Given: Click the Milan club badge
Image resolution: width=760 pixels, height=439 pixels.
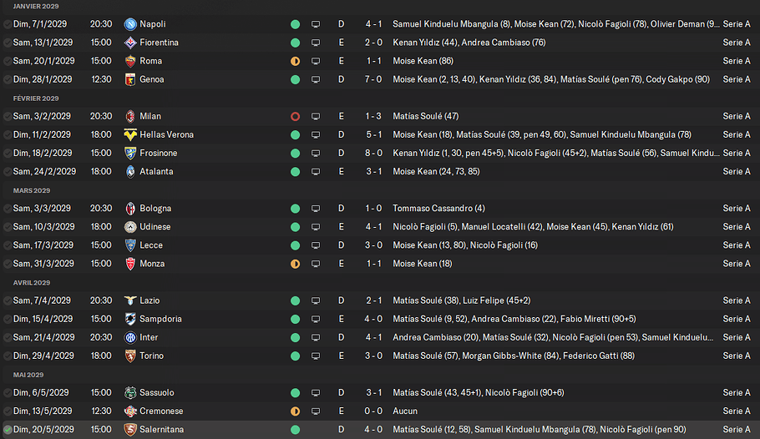Looking at the screenshot, I should pyautogui.click(x=130, y=116).
